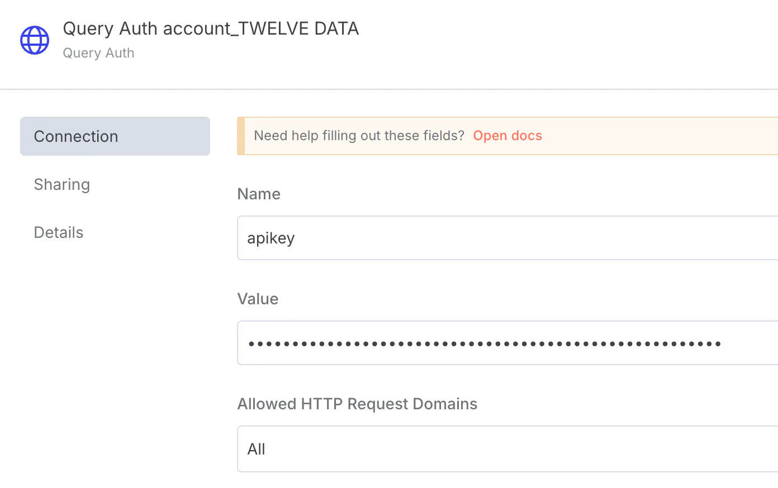Click the 'Need help filling out these fields?' text
778x488 pixels.
coord(359,136)
